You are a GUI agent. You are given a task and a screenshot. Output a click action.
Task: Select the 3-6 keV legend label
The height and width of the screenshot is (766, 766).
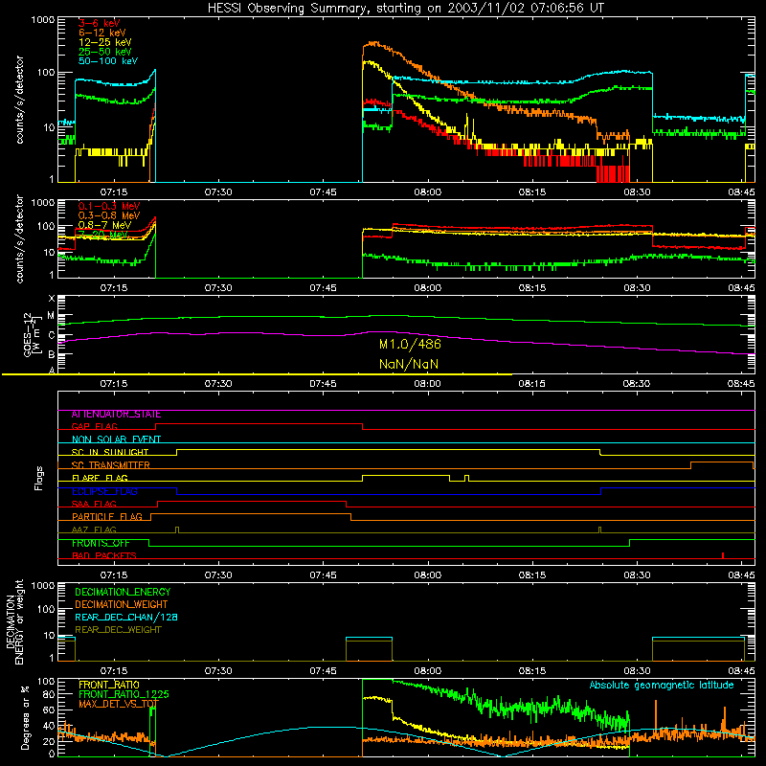coord(100,23)
